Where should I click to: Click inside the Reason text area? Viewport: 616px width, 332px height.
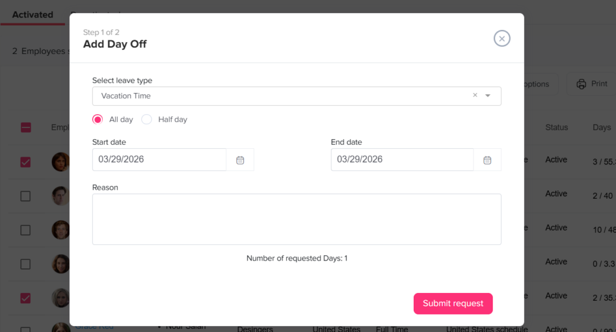click(x=296, y=219)
